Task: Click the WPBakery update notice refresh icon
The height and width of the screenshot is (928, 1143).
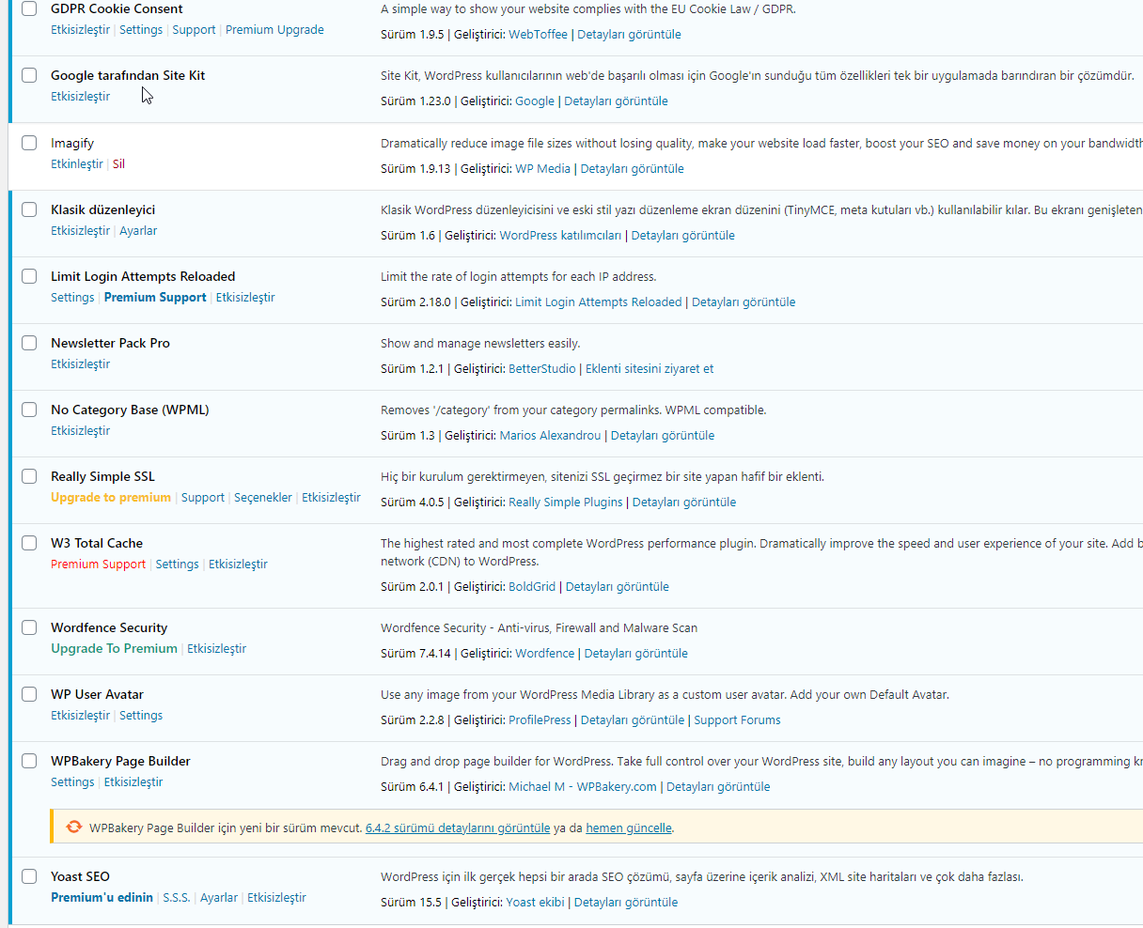Action: click(74, 827)
